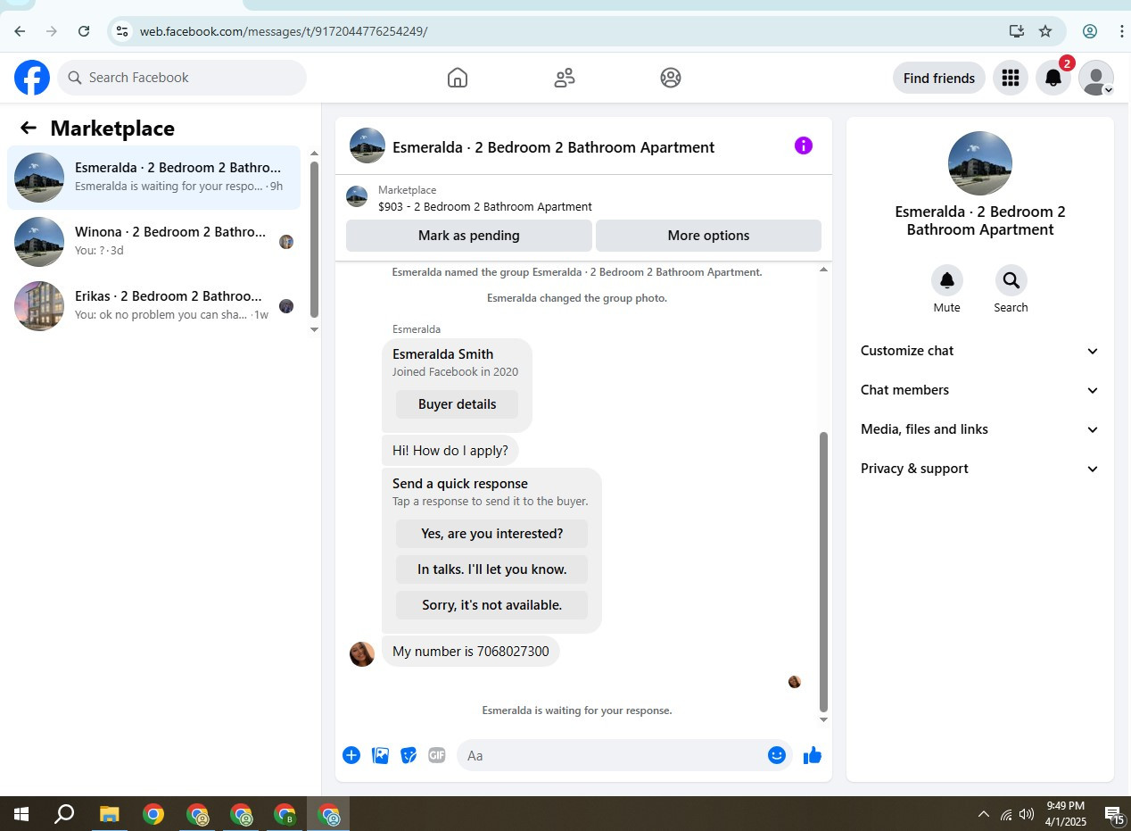1131x831 pixels.
Task: Click message 'My number is 7068027300'
Action: 471,652
